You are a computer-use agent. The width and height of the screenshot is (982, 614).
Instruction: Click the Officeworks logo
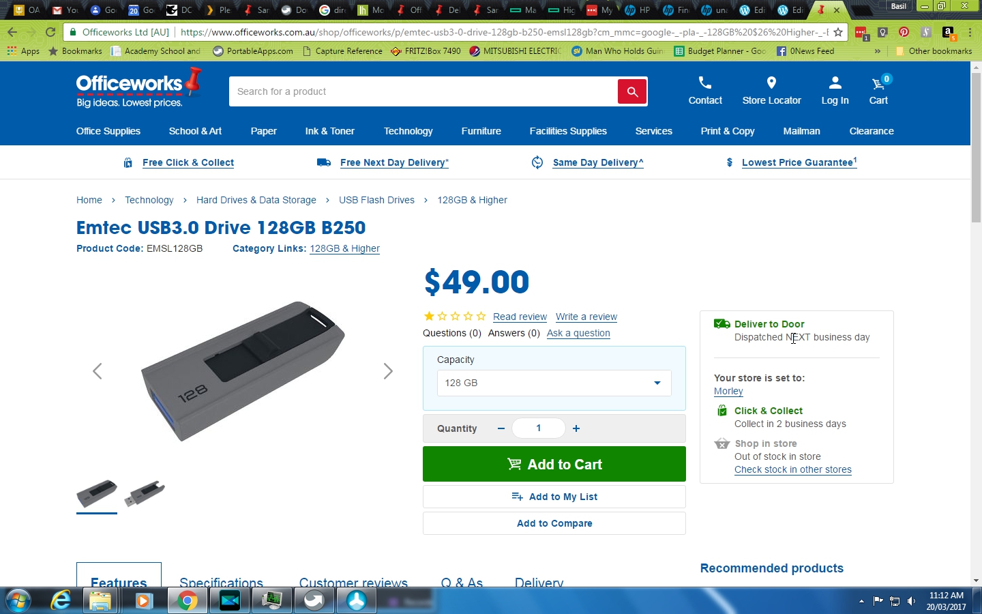point(139,89)
